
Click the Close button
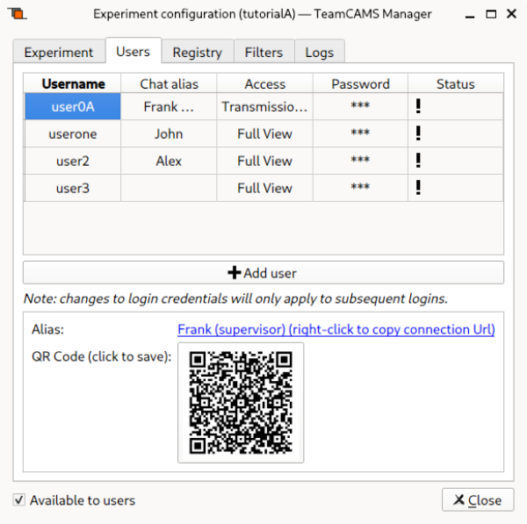(478, 499)
